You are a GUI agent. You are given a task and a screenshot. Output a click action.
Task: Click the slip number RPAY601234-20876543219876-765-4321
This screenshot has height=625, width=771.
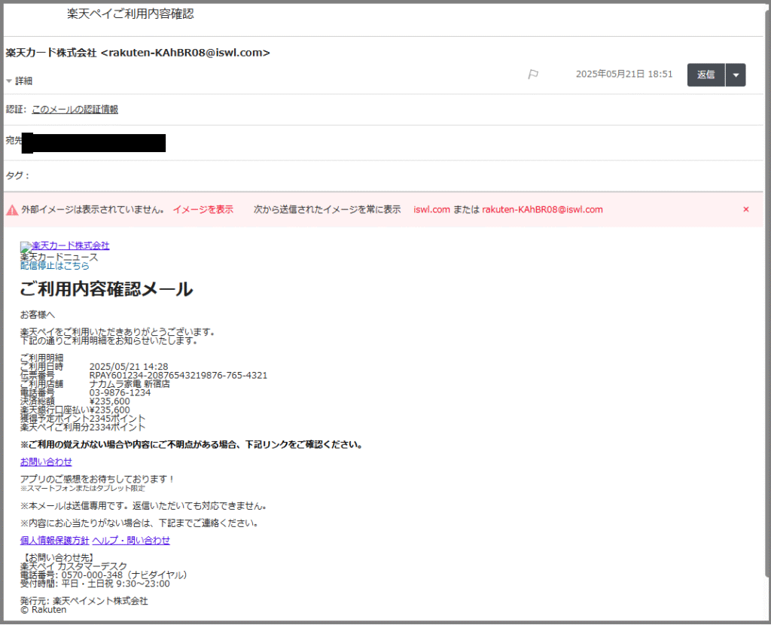pos(178,376)
